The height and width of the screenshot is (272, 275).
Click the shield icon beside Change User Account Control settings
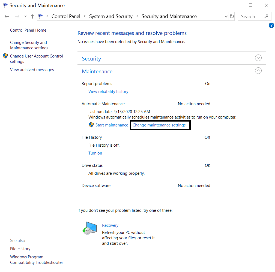click(5, 56)
